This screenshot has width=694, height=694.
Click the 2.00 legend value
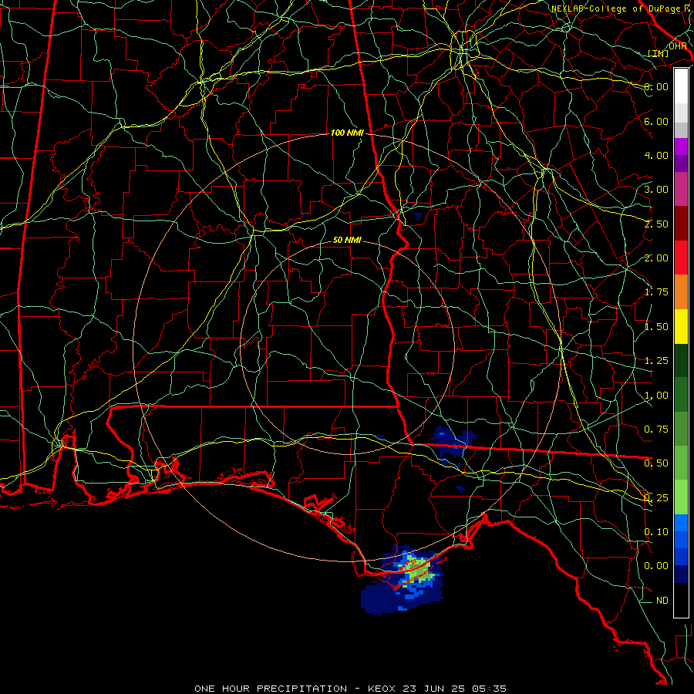click(656, 258)
